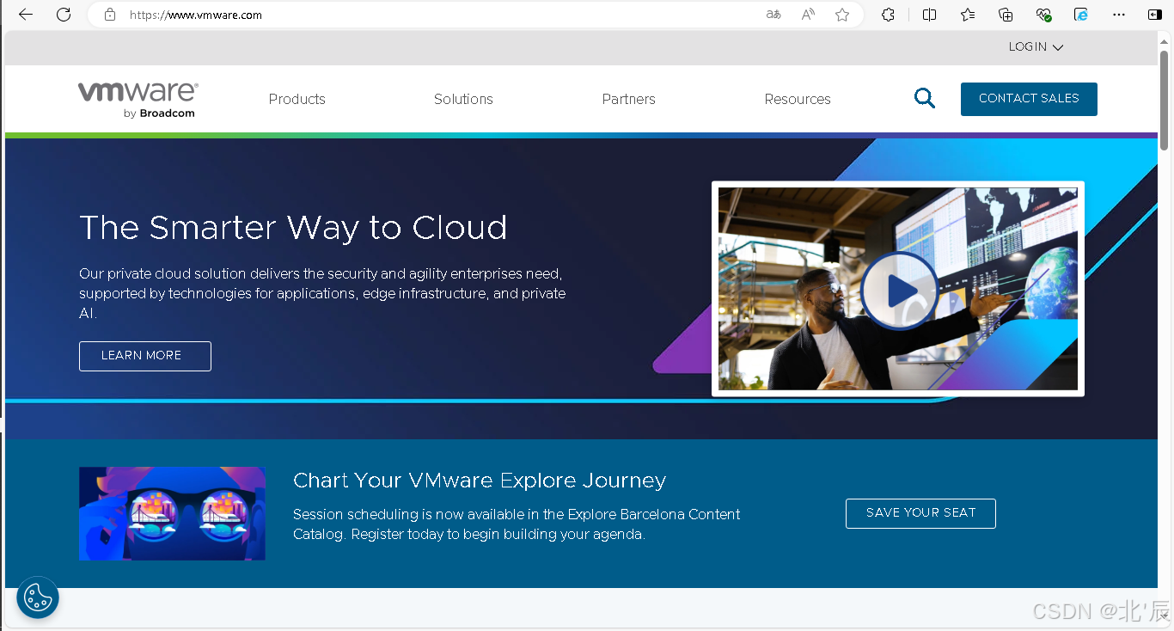Open the Favorites list icon
This screenshot has height=631, width=1174.
968,15
